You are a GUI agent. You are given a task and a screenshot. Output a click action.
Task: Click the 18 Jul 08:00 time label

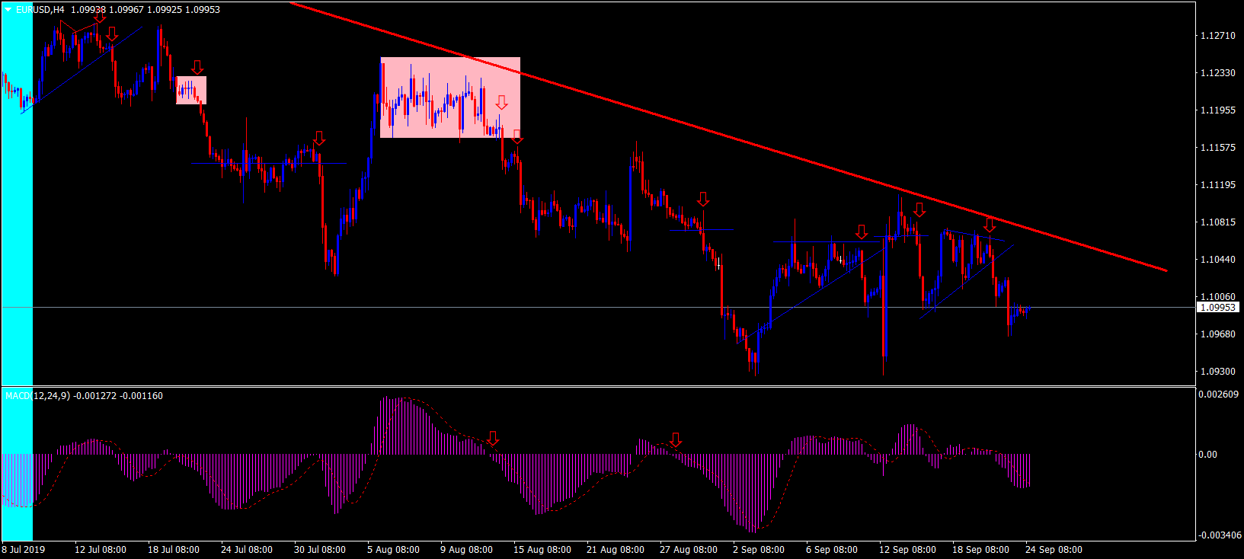pos(174,550)
